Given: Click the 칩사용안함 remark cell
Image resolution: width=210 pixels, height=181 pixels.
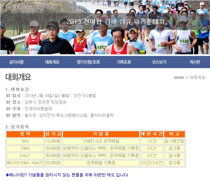Looking at the screenshot, I should 175,142.
